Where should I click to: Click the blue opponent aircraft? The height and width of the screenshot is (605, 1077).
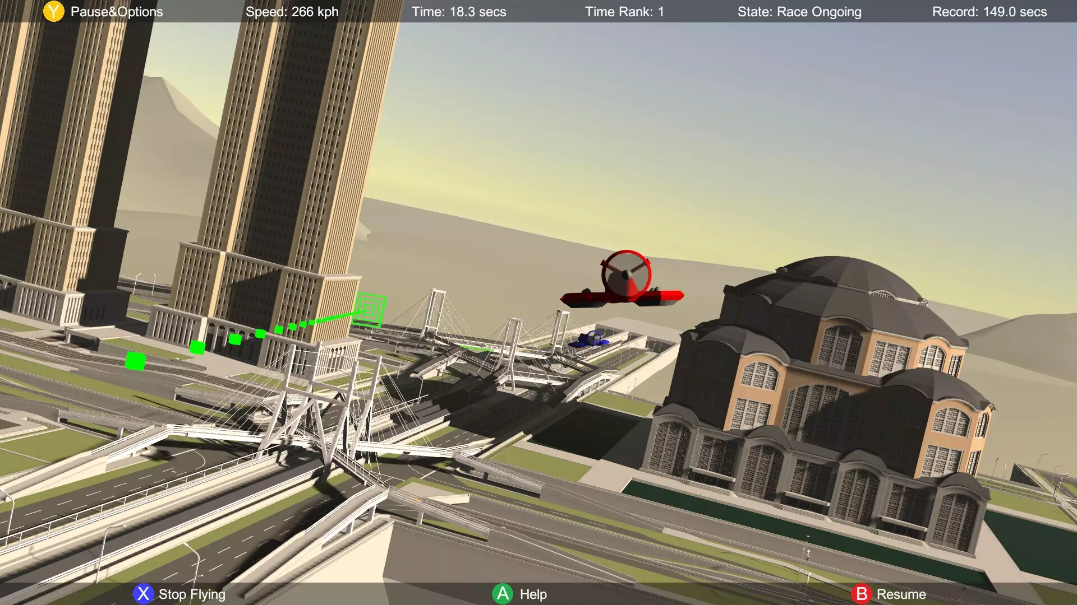pos(589,339)
